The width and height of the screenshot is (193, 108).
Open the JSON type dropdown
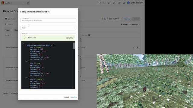pyautogui.click(x=48, y=28)
